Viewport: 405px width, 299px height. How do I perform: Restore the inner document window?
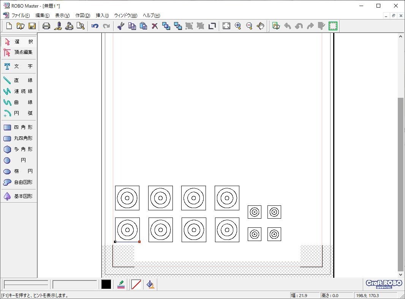pyautogui.click(x=393, y=16)
